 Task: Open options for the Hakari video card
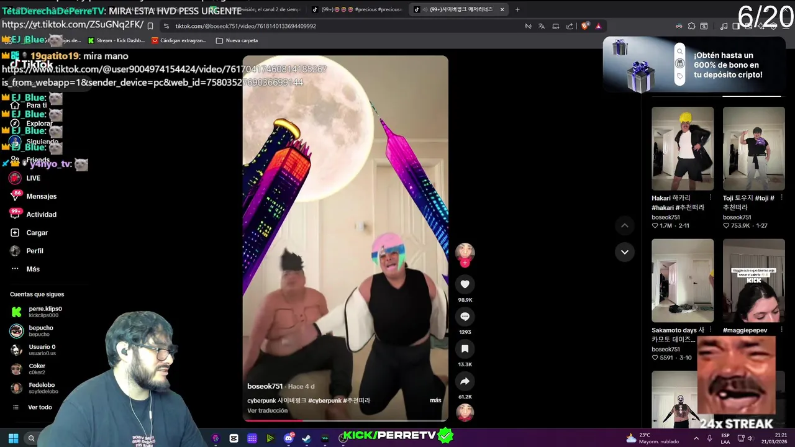(711, 197)
